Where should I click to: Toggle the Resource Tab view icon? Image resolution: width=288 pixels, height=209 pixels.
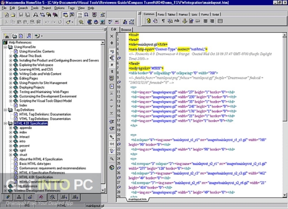click(66, 15)
